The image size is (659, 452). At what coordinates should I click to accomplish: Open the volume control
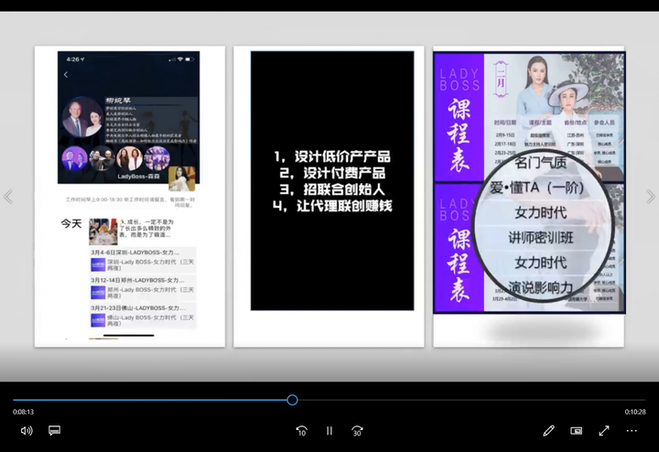click(27, 431)
